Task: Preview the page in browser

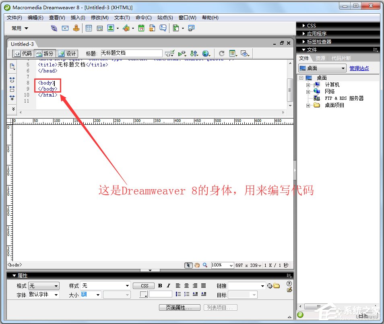Action: pos(205,53)
